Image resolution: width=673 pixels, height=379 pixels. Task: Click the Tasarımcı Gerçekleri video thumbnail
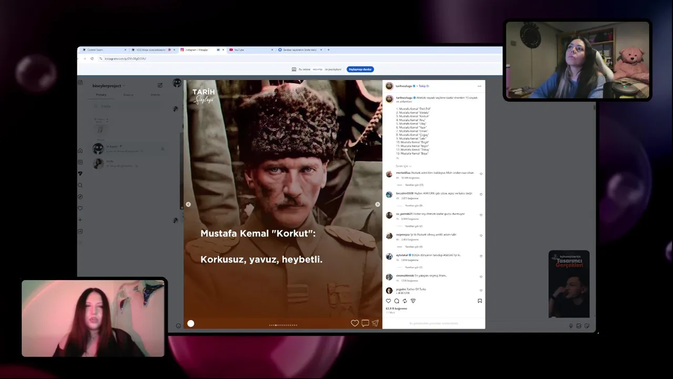coord(569,284)
